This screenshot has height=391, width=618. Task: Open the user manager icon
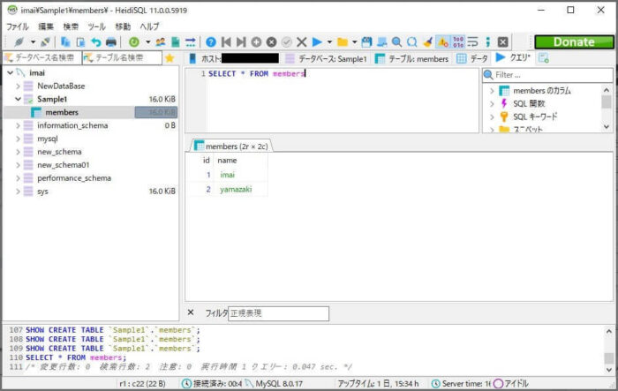coord(160,42)
